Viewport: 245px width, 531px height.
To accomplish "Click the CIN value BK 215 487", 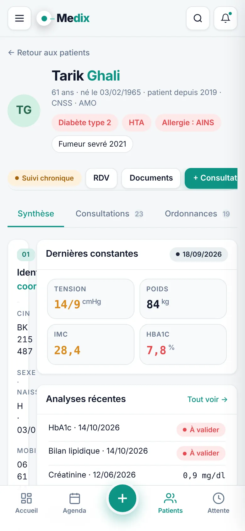I will 25,339.
